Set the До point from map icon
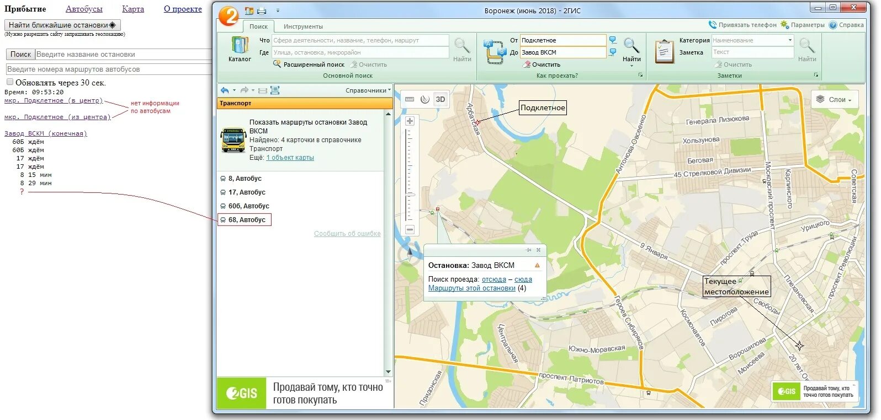This screenshot has width=881, height=420. (613, 52)
